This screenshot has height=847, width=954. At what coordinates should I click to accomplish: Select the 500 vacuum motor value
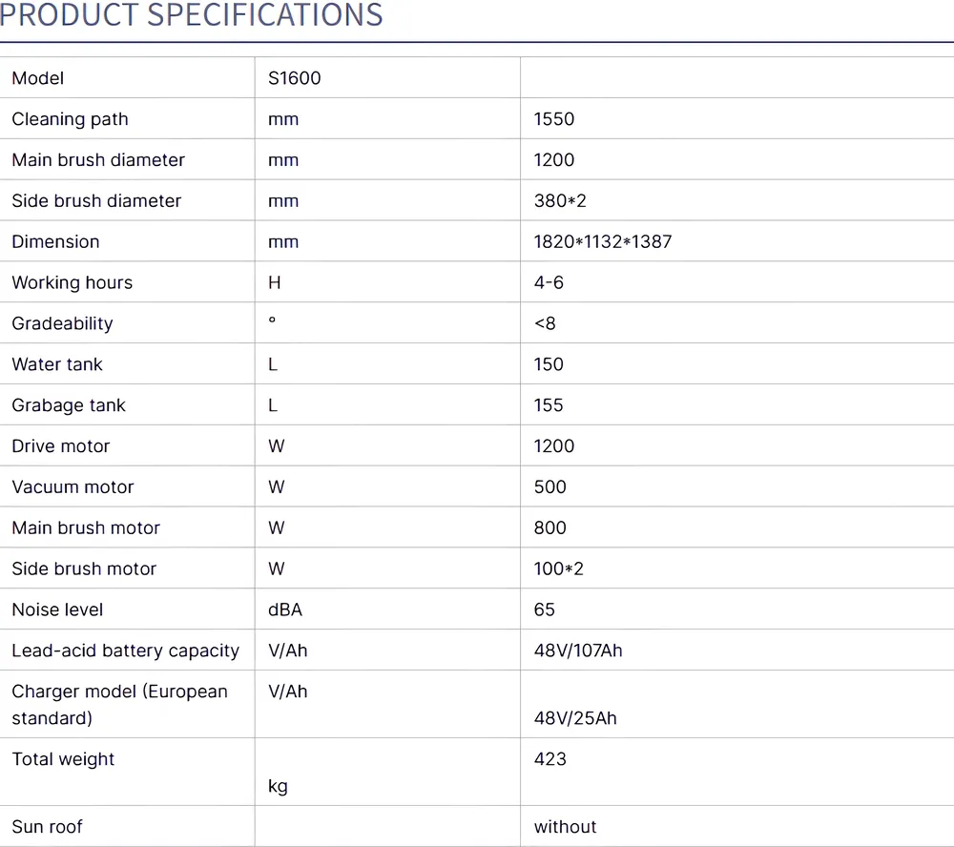[550, 487]
